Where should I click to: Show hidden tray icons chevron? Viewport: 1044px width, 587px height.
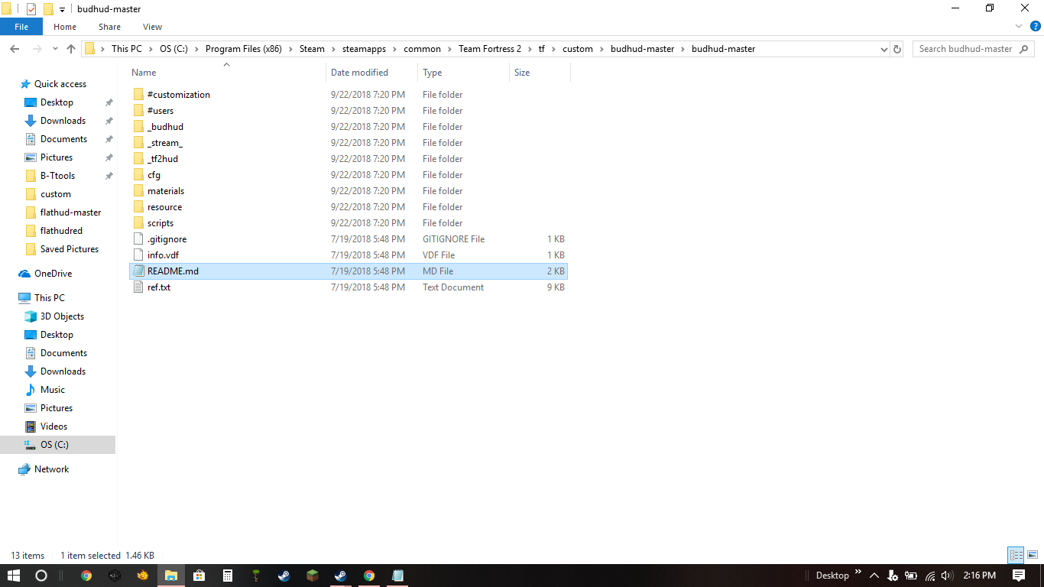click(x=874, y=576)
